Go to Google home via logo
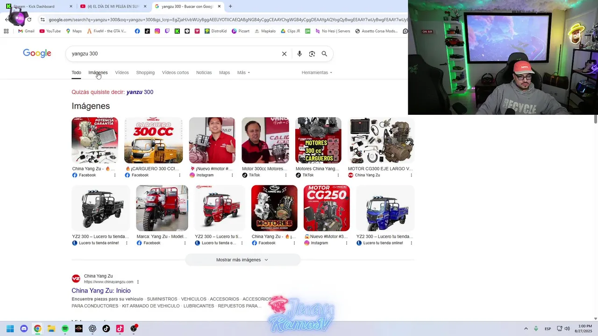Viewport: 598px width, 336px height. pyautogui.click(x=37, y=53)
